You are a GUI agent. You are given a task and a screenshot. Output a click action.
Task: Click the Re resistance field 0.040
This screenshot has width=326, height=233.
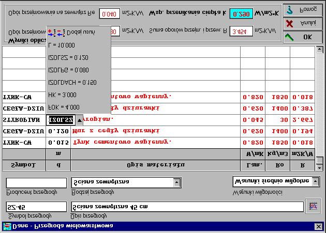110,13
